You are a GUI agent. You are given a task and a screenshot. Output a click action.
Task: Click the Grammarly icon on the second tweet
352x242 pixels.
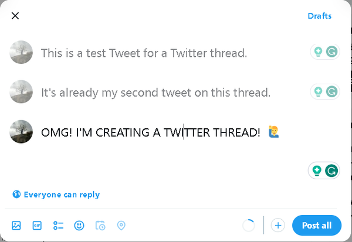(x=331, y=91)
